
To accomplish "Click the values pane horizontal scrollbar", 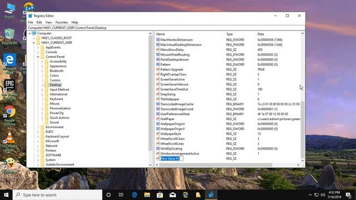I will (215, 165).
